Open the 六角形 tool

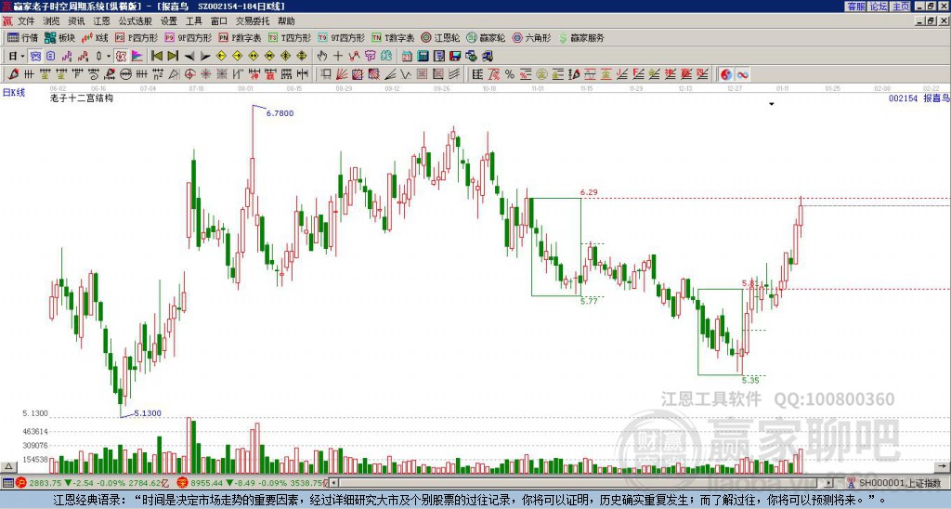click(532, 37)
